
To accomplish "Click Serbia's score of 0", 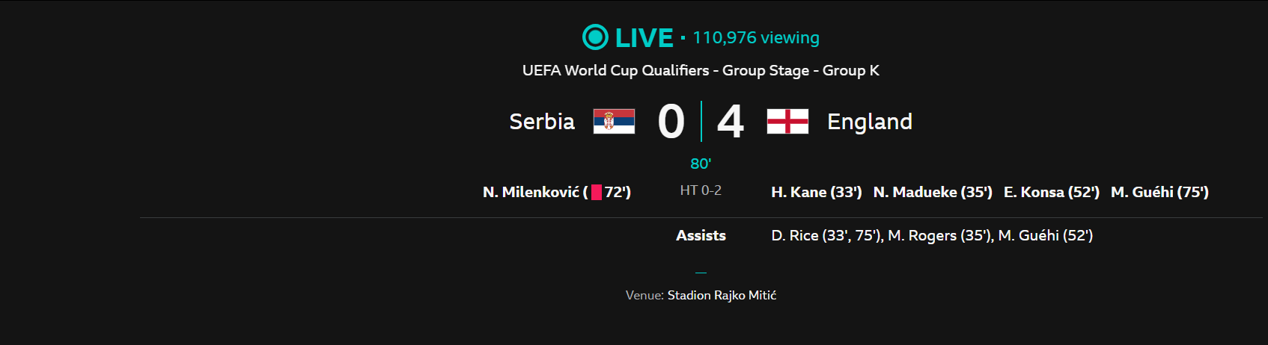I will [671, 122].
